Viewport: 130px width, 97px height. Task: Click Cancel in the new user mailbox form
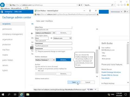click(x=88, y=82)
